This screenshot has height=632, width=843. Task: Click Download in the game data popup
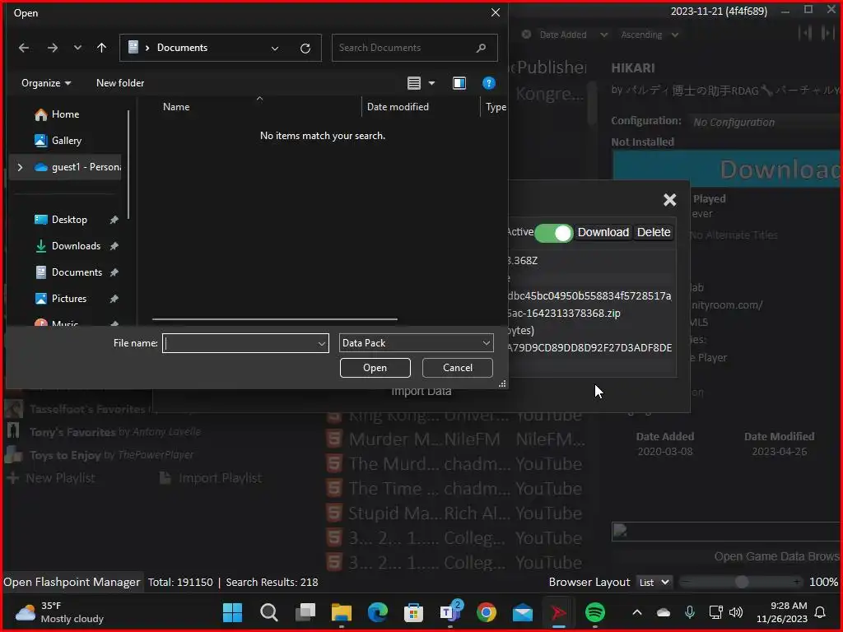[603, 232]
